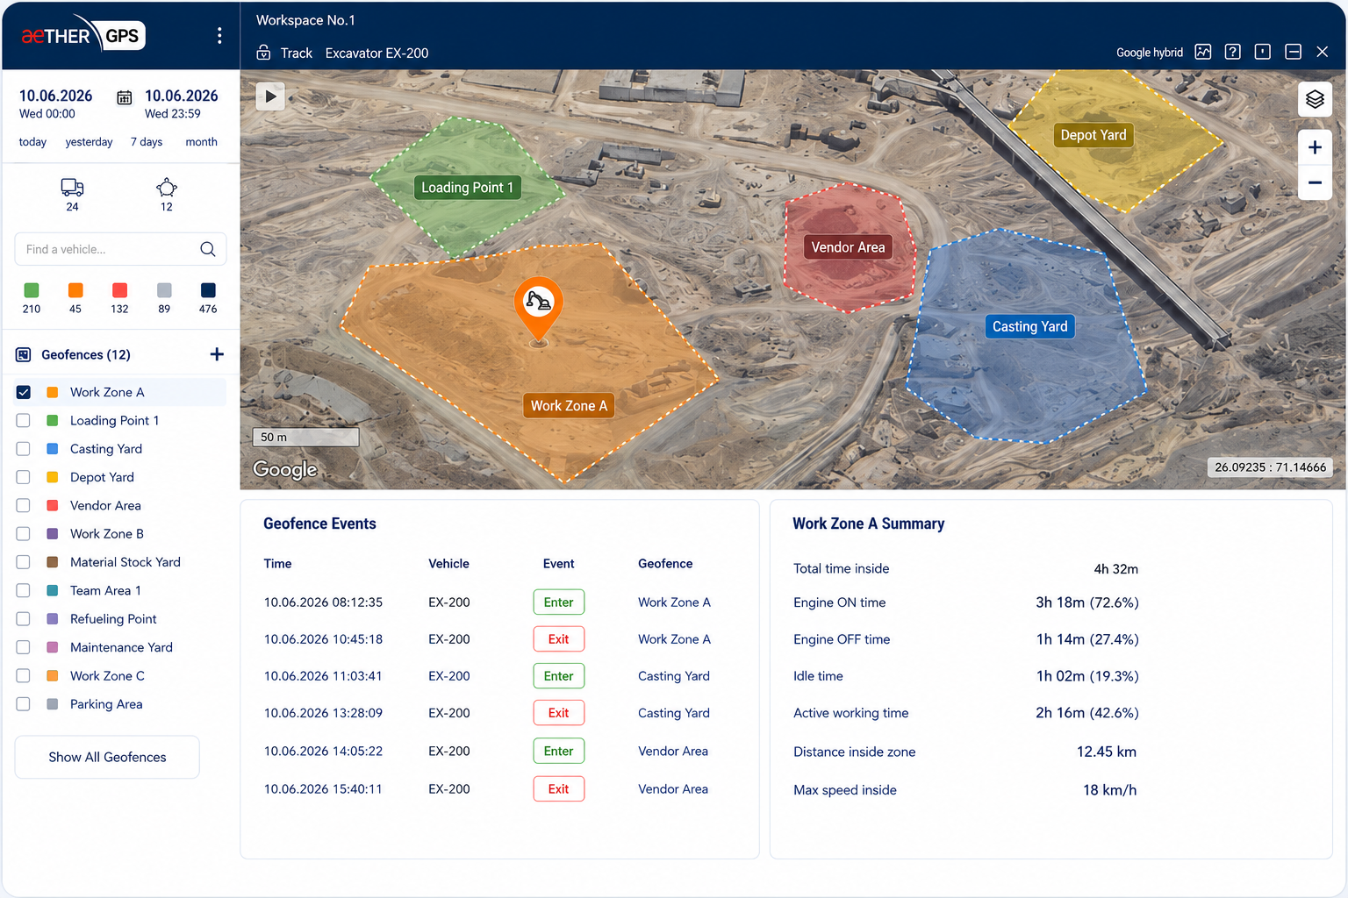The height and width of the screenshot is (898, 1348).
Task: Click the Exit badge at 10:45:18
Action: click(558, 639)
